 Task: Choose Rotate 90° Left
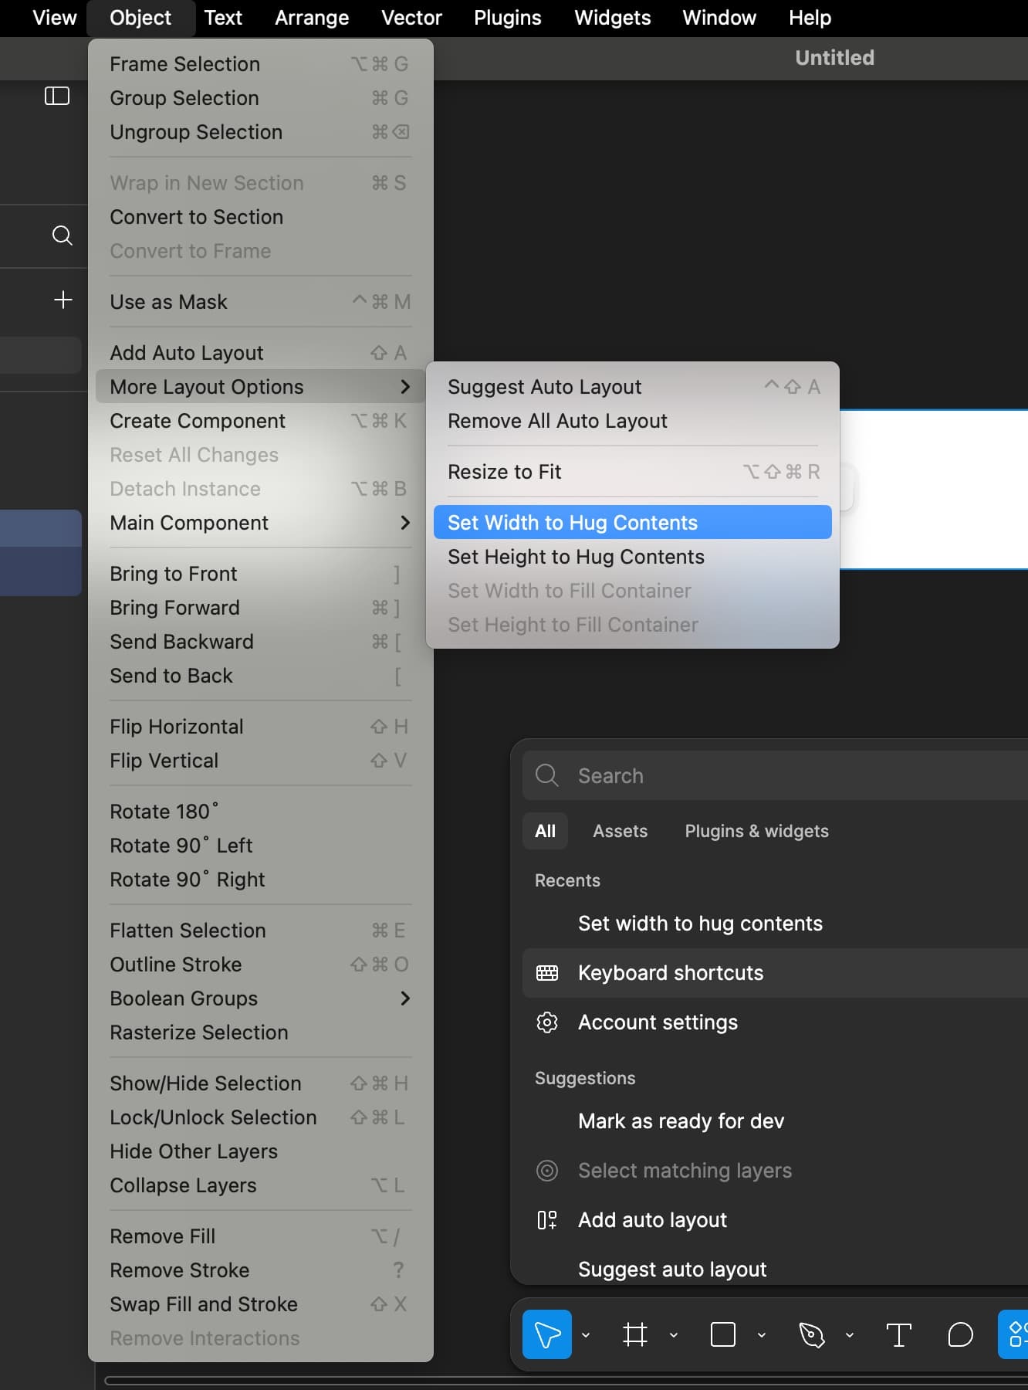261,846
